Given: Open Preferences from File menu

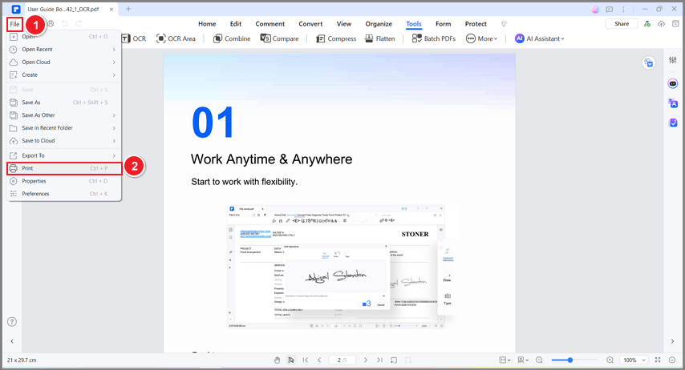Looking at the screenshot, I should (x=64, y=194).
